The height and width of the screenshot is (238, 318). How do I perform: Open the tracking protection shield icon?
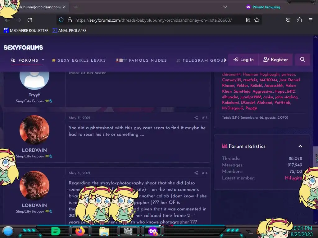tap(61, 20)
